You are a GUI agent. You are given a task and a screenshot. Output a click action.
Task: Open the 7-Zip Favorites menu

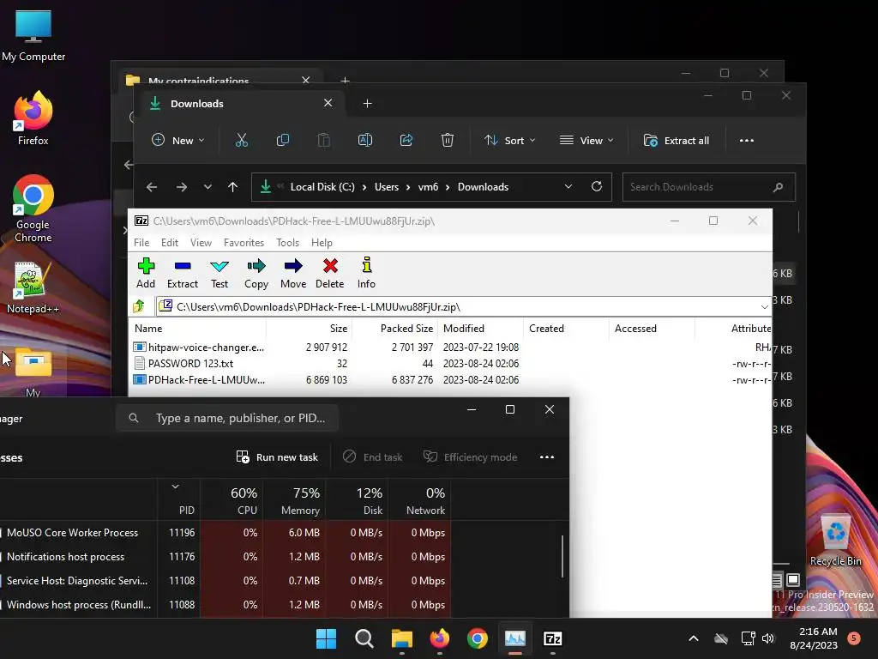pos(244,243)
